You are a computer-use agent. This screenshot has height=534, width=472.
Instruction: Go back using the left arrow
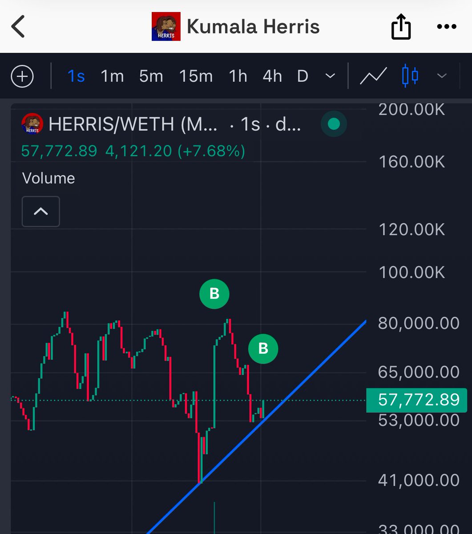18,27
